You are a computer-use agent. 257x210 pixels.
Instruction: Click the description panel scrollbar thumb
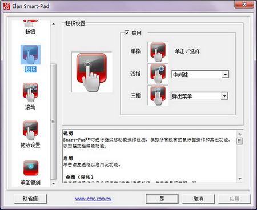click(x=240, y=141)
